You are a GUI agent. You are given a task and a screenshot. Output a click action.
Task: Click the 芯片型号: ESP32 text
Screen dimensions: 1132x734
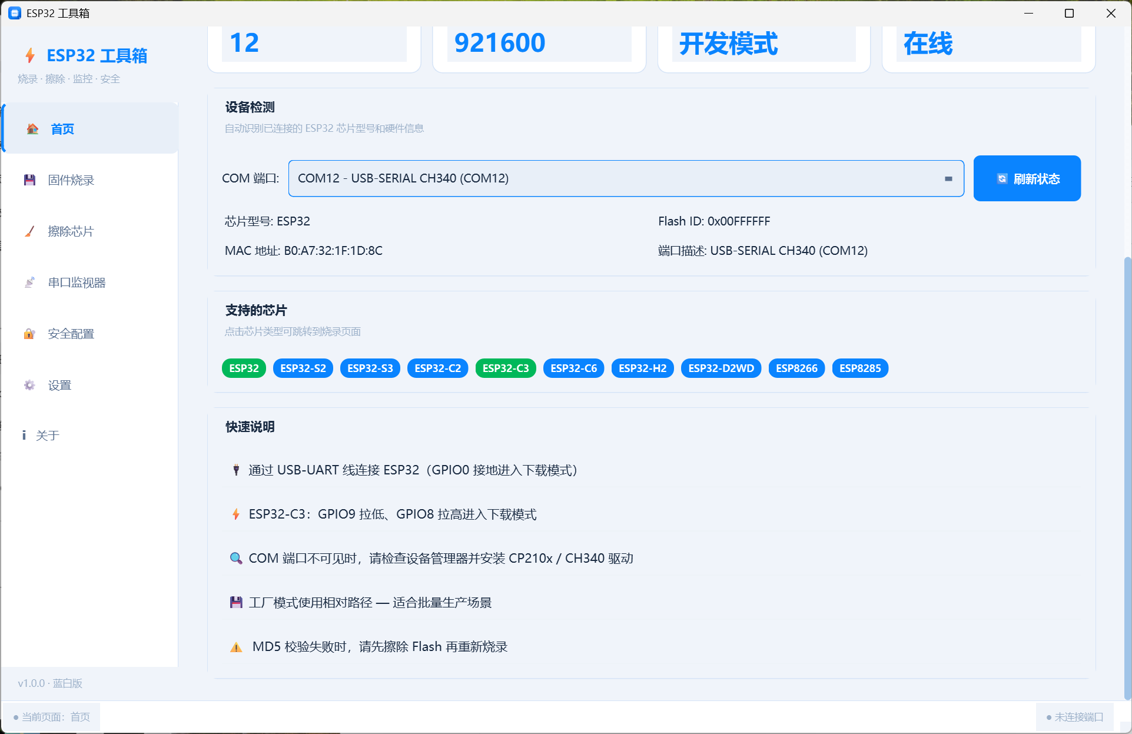pyautogui.click(x=267, y=221)
